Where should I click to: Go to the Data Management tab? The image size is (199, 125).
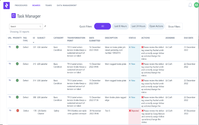(x=66, y=5)
